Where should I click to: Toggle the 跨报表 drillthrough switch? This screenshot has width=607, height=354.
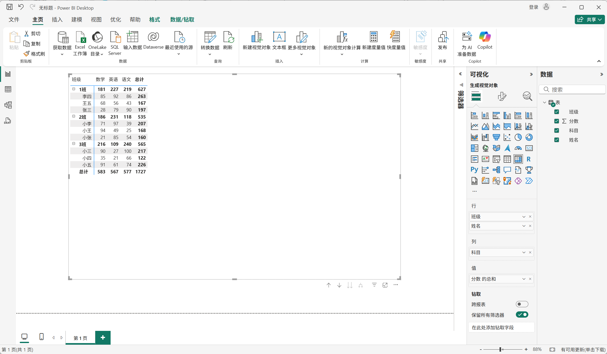coord(522,304)
